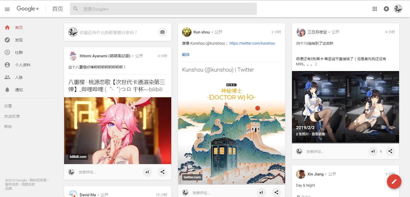Image resolution: width=410 pixels, height=197 pixels.
Task: Click comment field on 三日月夜空 post
Action: click(315, 151)
